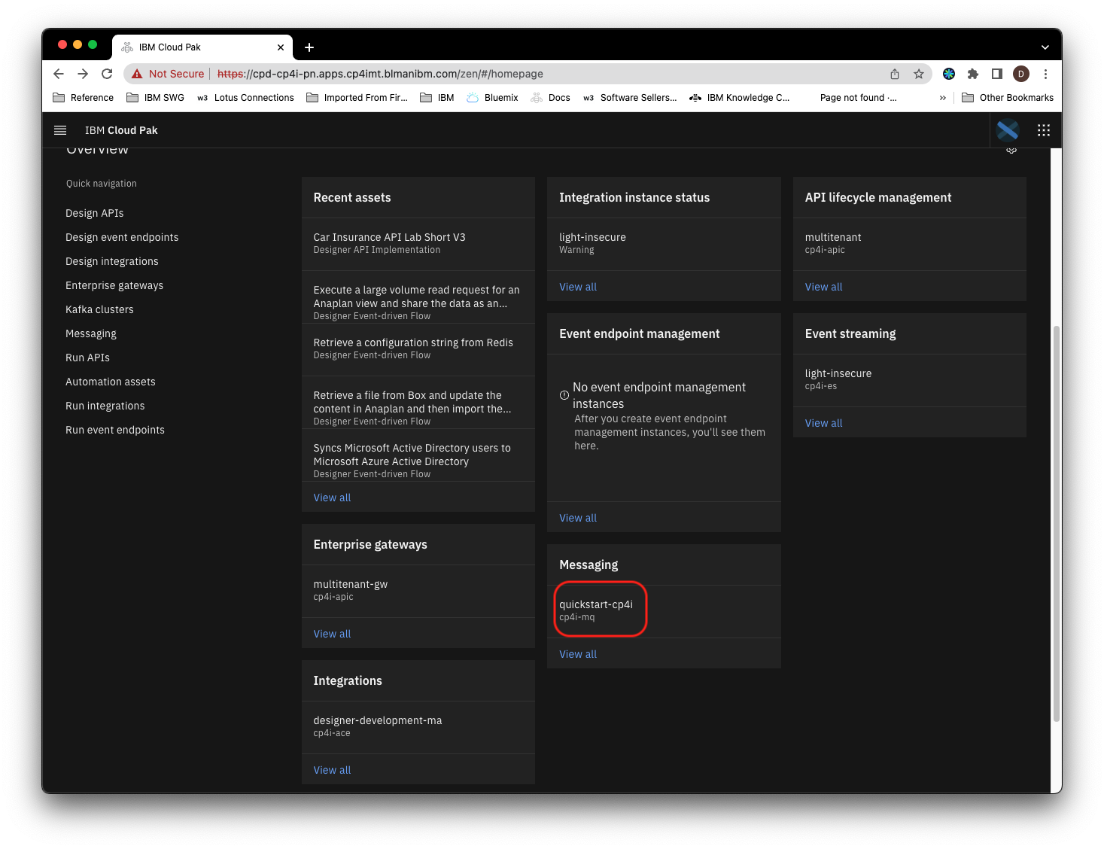Select Enterprise gateways in Quick navigation

coord(114,285)
